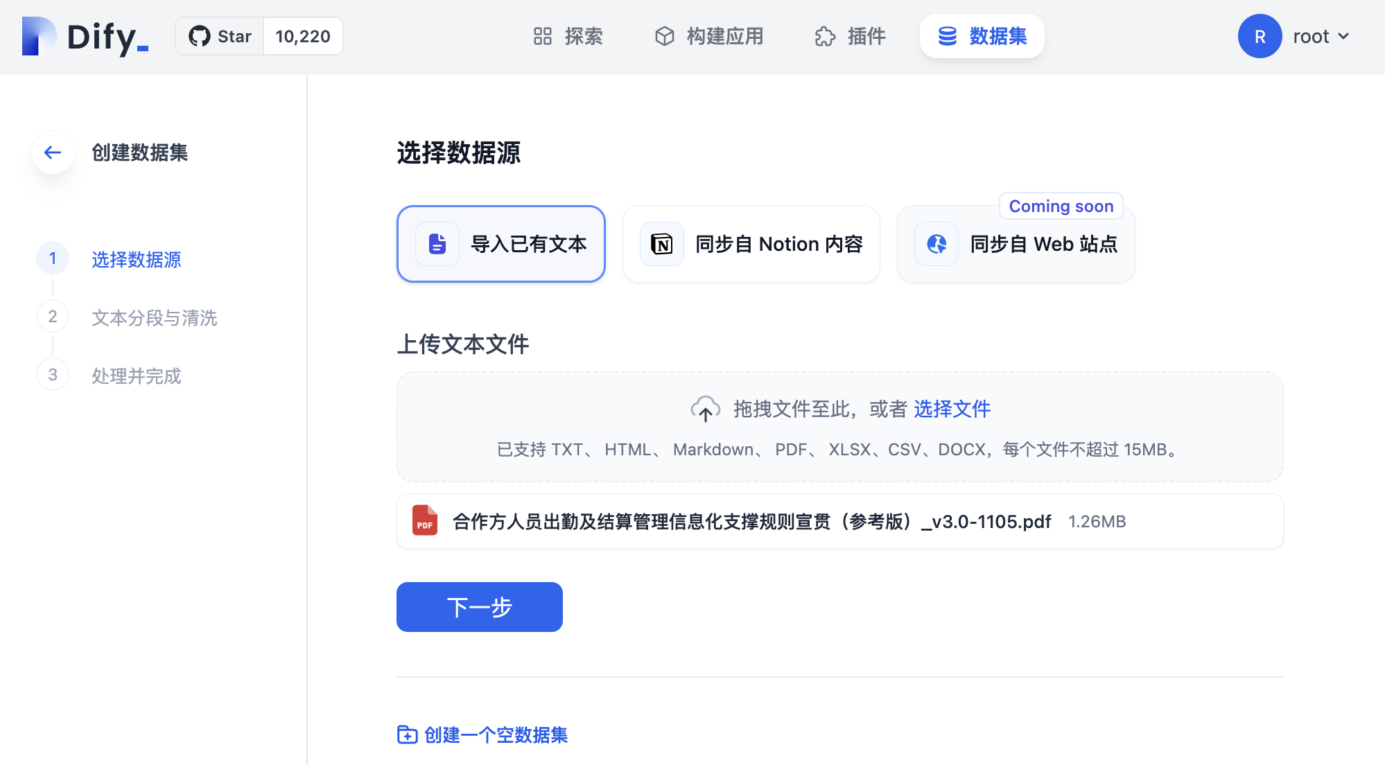Click 创建一个空数据集 link
The width and height of the screenshot is (1385, 765).
482,735
